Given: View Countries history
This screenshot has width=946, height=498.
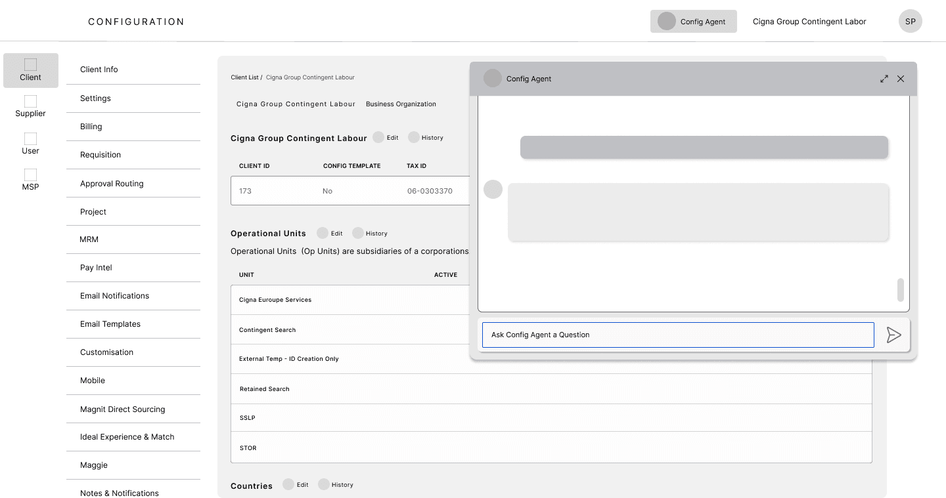Looking at the screenshot, I should [336, 484].
